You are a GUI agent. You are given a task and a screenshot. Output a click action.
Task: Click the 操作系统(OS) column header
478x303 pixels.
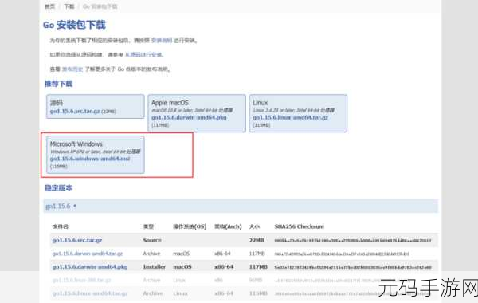coord(190,226)
